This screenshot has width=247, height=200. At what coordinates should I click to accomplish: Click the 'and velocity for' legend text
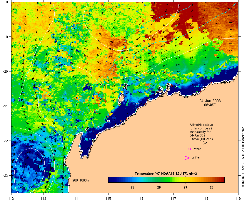pos(200,132)
